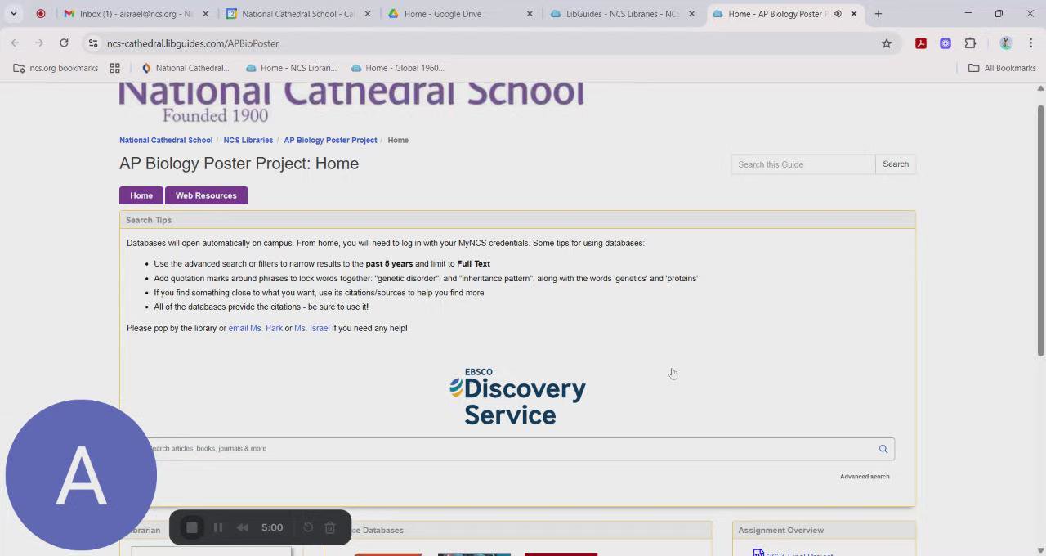Open the Web Resources guide tab
The height and width of the screenshot is (556, 1046).
coord(206,195)
